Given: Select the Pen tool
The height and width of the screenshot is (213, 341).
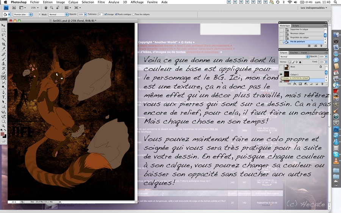Looking at the screenshot, I should tap(3, 92).
